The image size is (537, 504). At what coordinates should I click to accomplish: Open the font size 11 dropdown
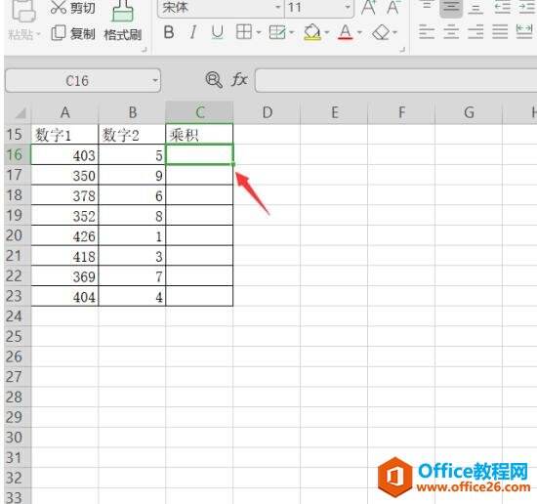tap(348, 7)
